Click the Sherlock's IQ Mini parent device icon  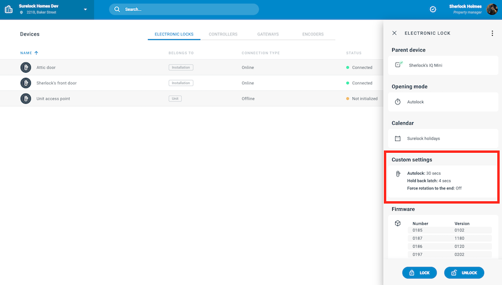(x=398, y=65)
